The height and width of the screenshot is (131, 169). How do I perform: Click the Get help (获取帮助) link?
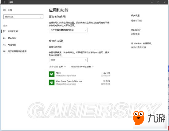135,34
